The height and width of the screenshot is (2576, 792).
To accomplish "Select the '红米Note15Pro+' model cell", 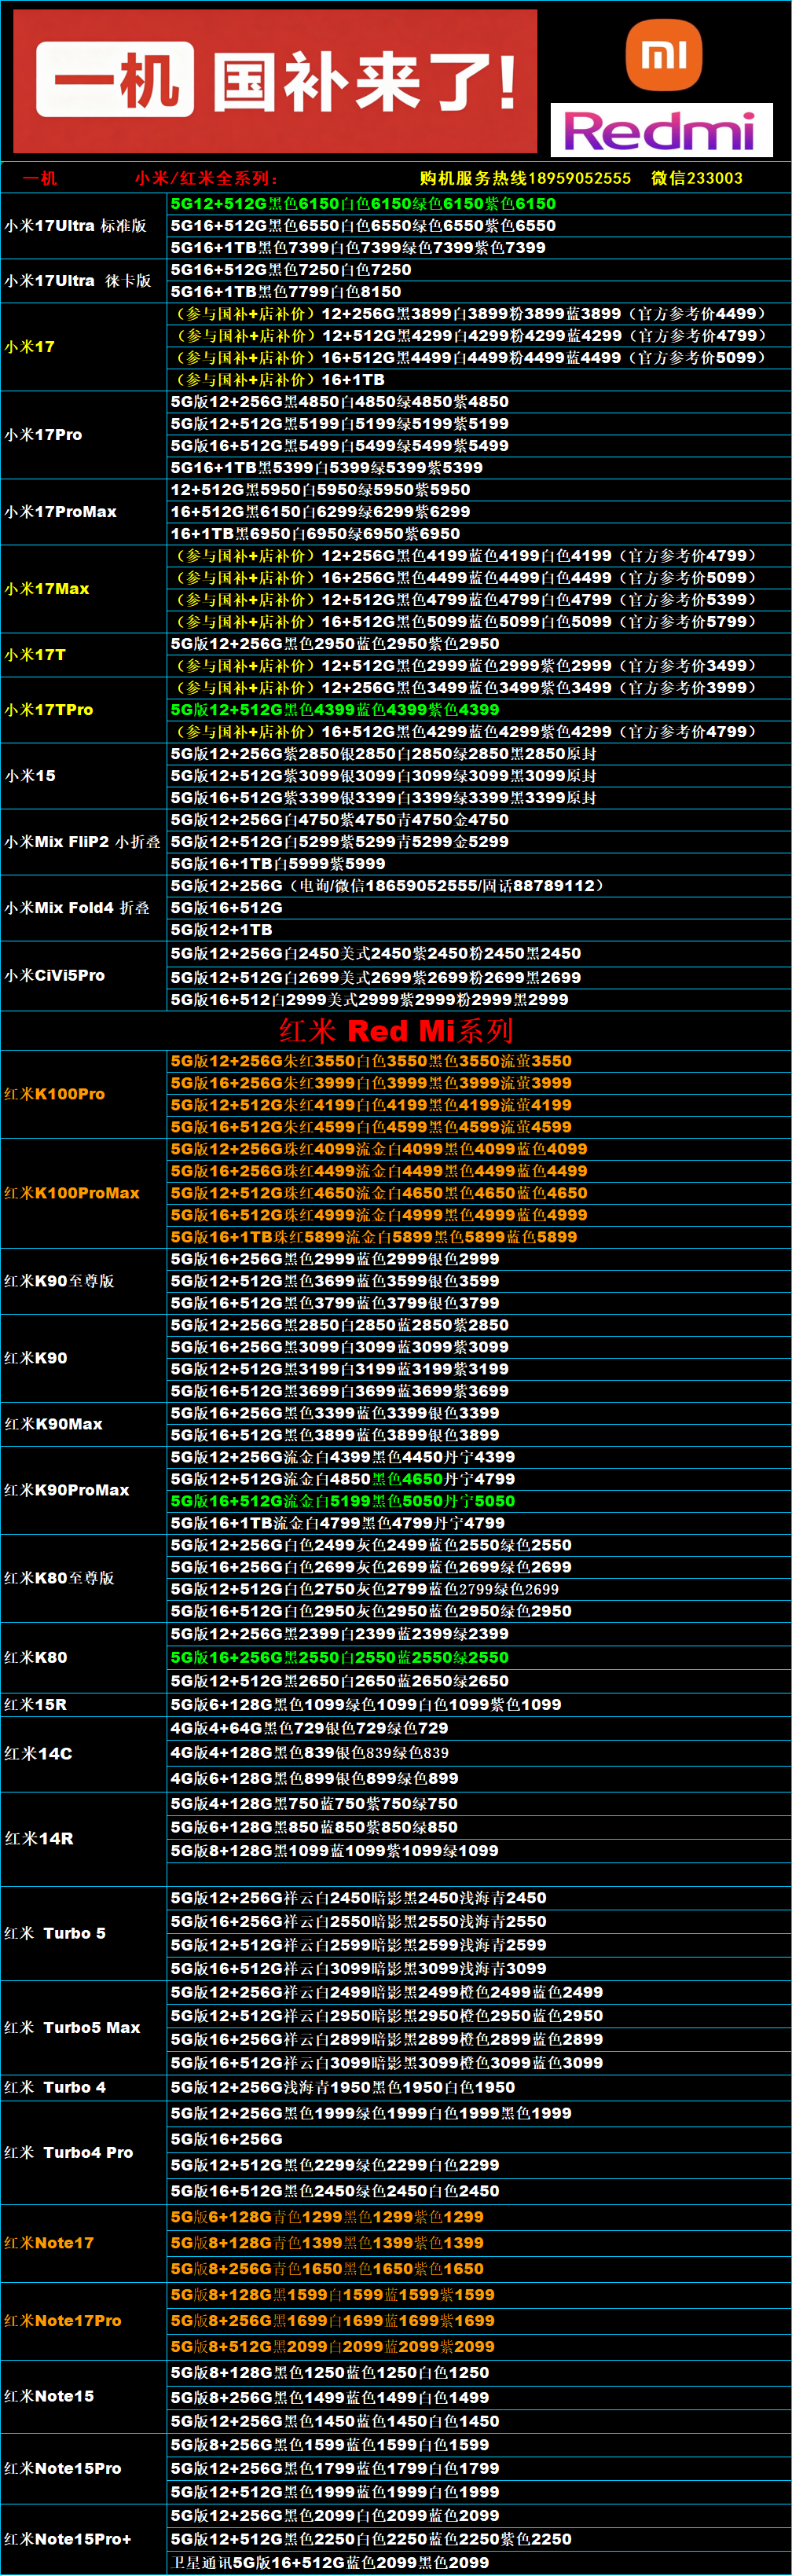I will pyautogui.click(x=84, y=2540).
